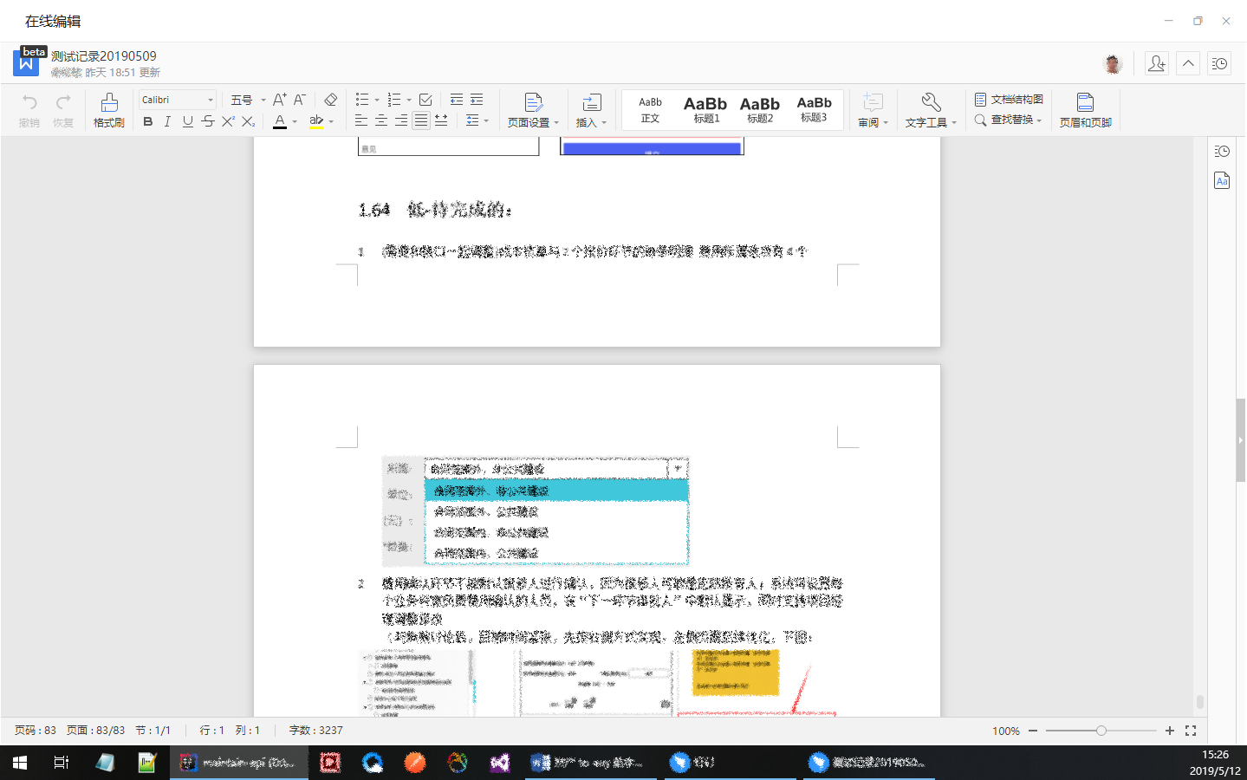Insert a checkbox task list

(425, 100)
